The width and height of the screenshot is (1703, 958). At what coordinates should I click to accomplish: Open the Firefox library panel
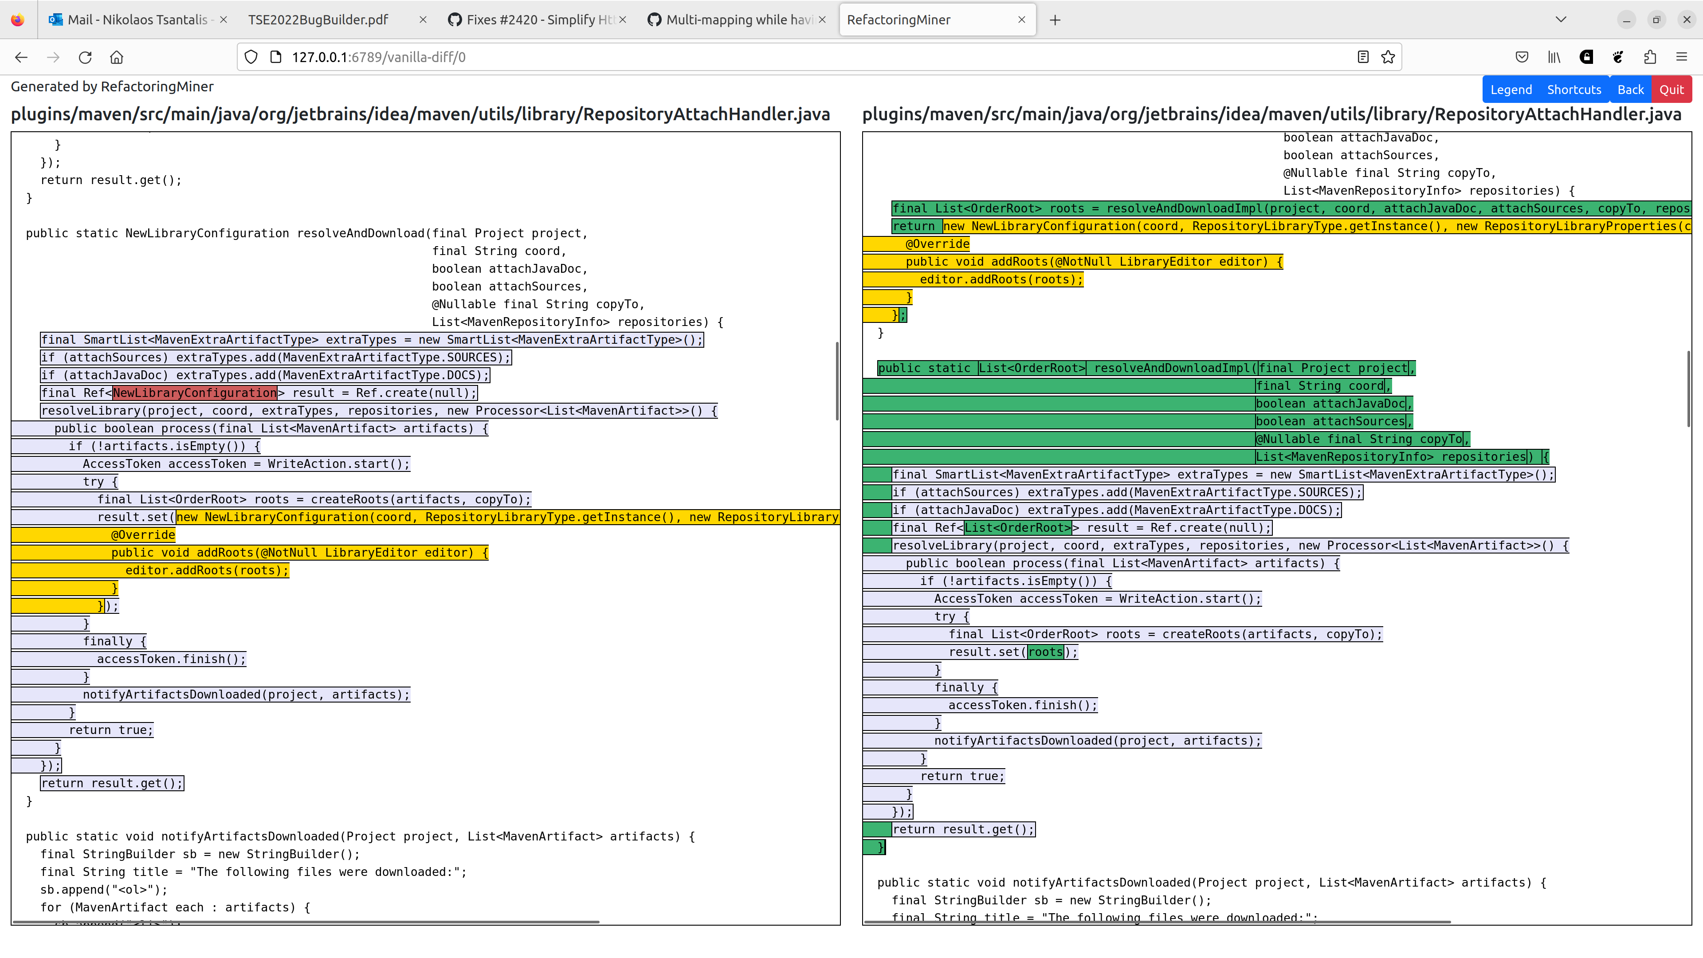click(1553, 57)
